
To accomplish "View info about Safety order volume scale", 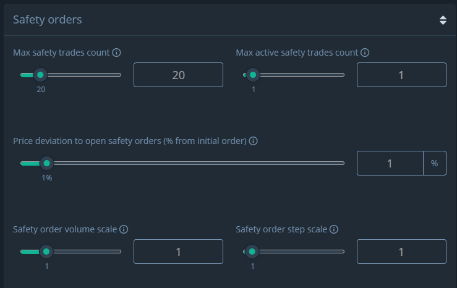I will tap(124, 229).
